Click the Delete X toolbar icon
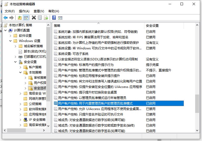Screen dimensions: 202x141 pyautogui.click(x=34, y=18)
